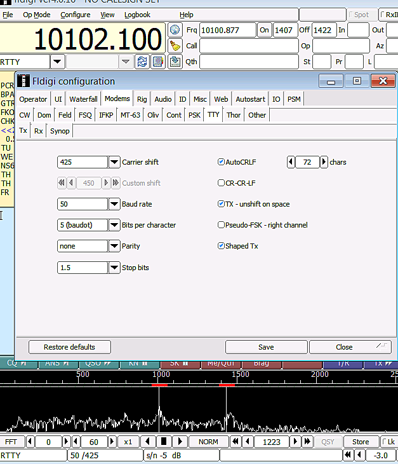Enable Pseudo-FSK right channel checkbox
Screen dimensions: 398x464
pos(221,225)
